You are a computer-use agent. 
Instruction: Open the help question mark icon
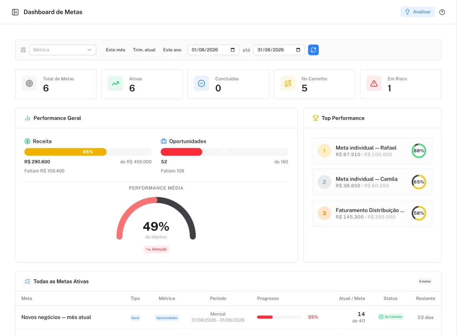coord(442,12)
